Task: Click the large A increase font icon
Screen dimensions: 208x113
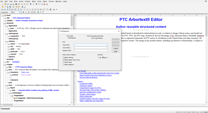Action: 22,7
